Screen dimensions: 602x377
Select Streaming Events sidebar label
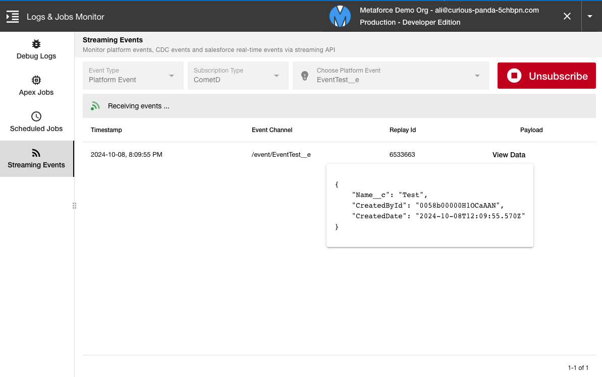pyautogui.click(x=36, y=165)
